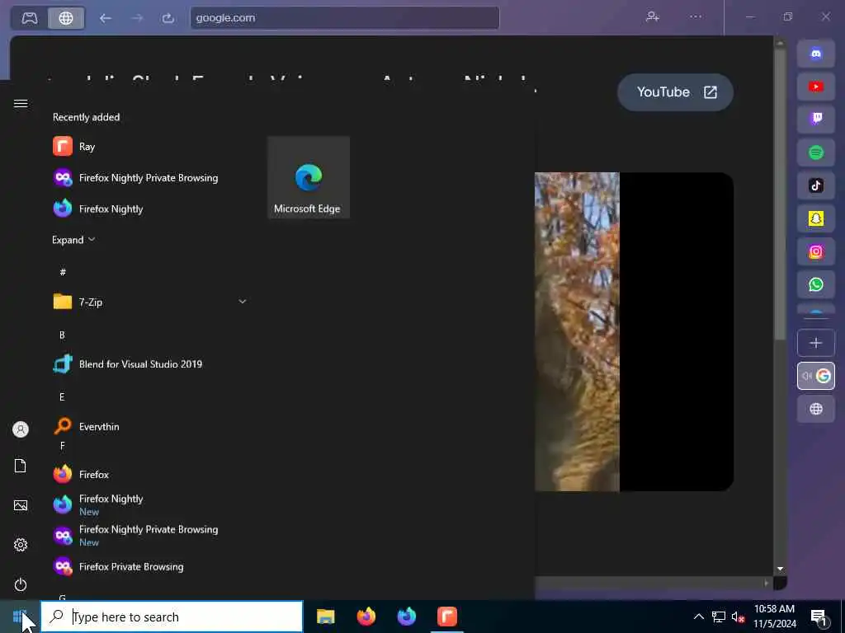This screenshot has height=633, width=845.
Task: Click the browser's vertical scrollbar thumb
Action: [780, 194]
